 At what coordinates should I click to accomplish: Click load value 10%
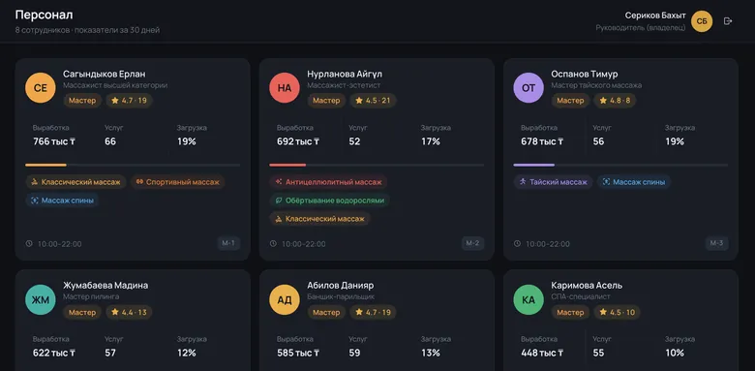(675, 353)
